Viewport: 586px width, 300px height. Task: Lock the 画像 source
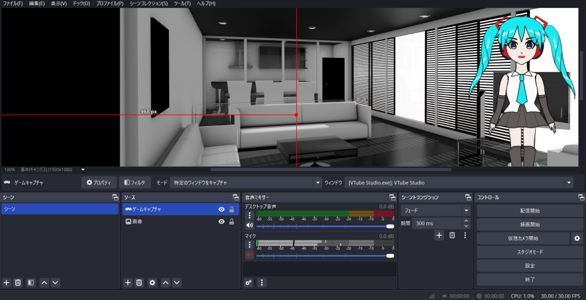[232, 222]
